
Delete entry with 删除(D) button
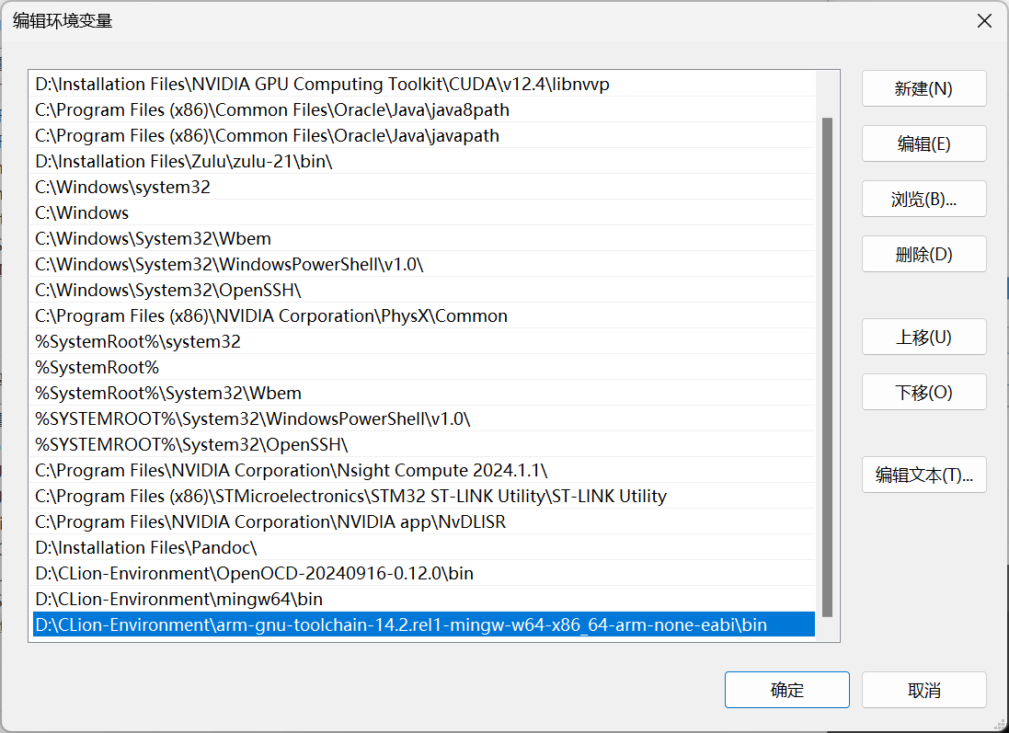coord(923,254)
